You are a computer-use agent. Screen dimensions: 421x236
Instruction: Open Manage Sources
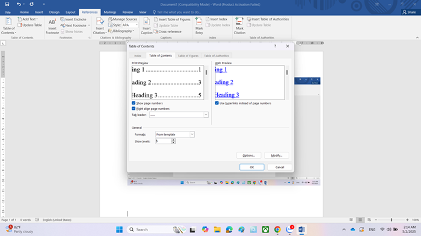pyautogui.click(x=123, y=19)
